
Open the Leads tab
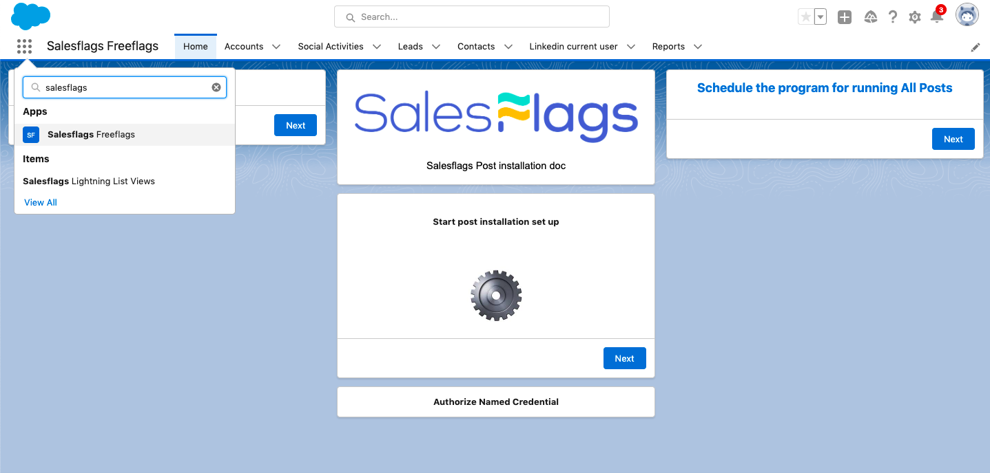[411, 47]
